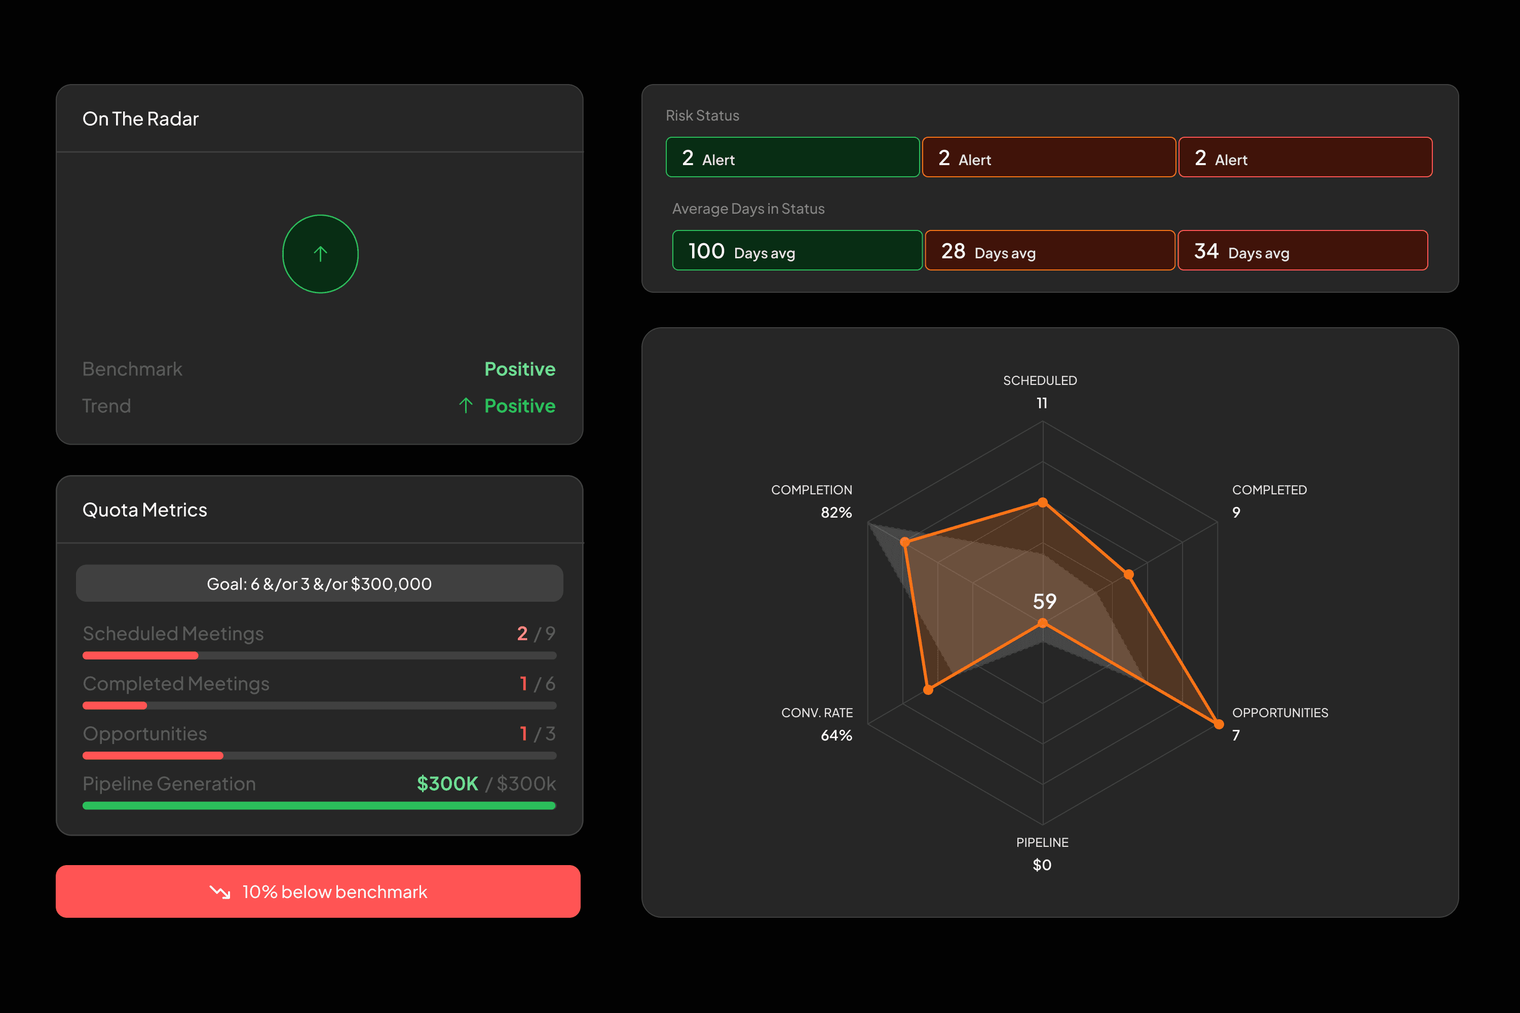Click the Opportunities progress bar

tap(319, 755)
